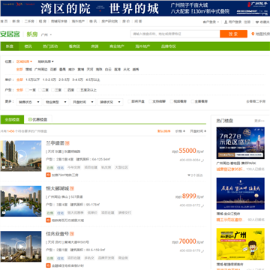Select 默认排序 sorting
270x270 pixels.
[163, 131]
